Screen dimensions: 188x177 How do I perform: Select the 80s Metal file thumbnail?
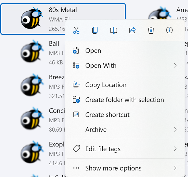click(32, 18)
